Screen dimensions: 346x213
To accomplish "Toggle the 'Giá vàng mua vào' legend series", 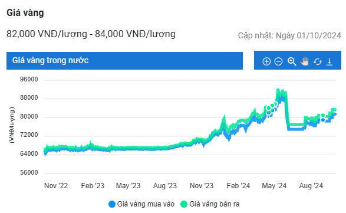I will coord(141,204).
